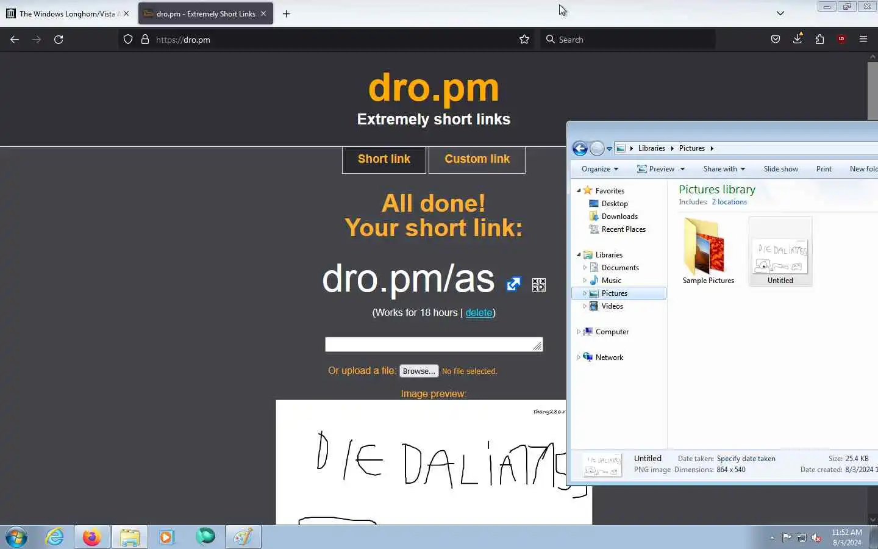Screen dimensions: 878x549
Task: Close the Windows Longhorn/Vista tab
Action: tap(126, 13)
